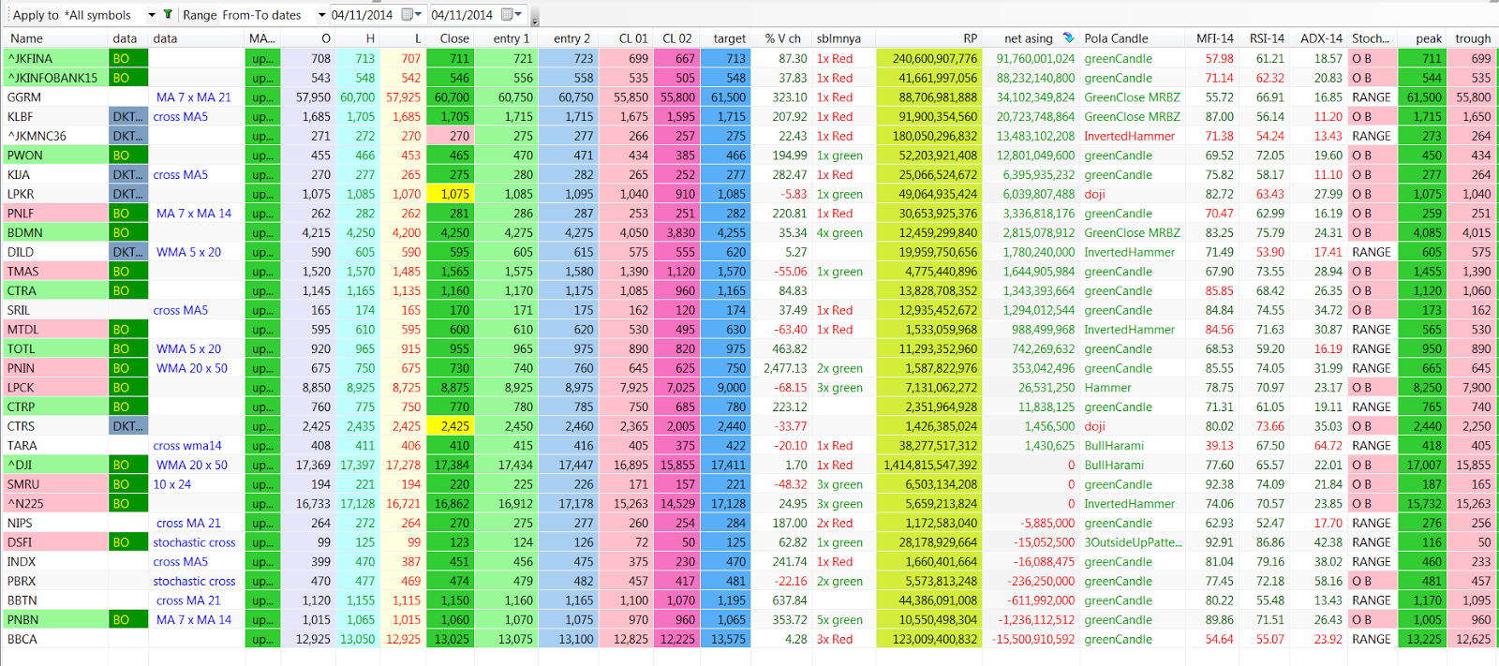Sort by the entry 1 column header
The height and width of the screenshot is (666, 1499).
click(506, 38)
